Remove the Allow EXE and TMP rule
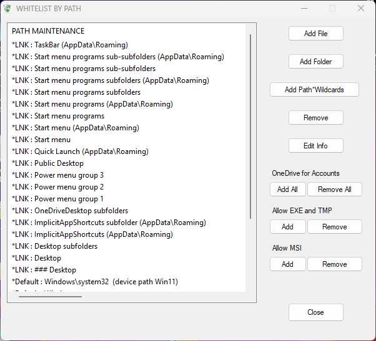This screenshot has height=341, width=376. pyautogui.click(x=334, y=227)
